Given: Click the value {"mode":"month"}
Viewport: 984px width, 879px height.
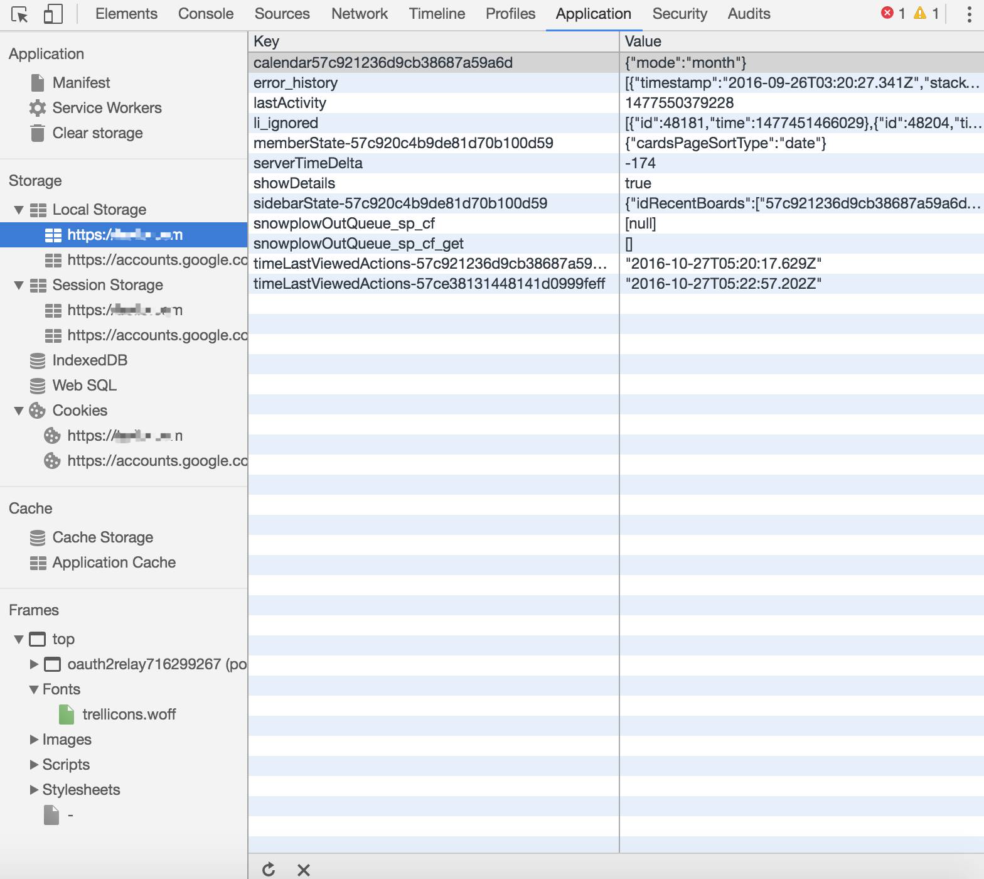Looking at the screenshot, I should coord(686,63).
